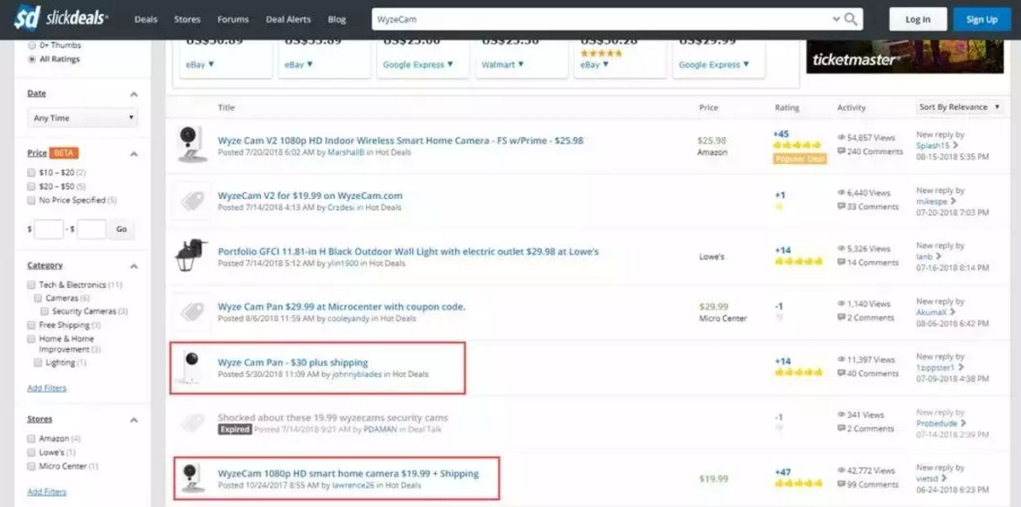Image resolution: width=1021 pixels, height=507 pixels.
Task: Click the minimum price input field
Action: pyautogui.click(x=49, y=229)
